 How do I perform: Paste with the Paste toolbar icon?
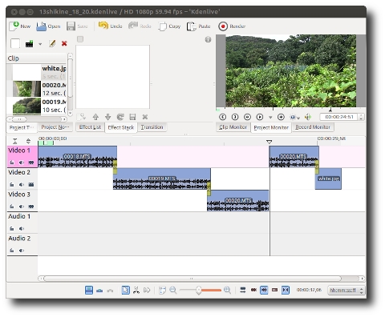[192, 26]
